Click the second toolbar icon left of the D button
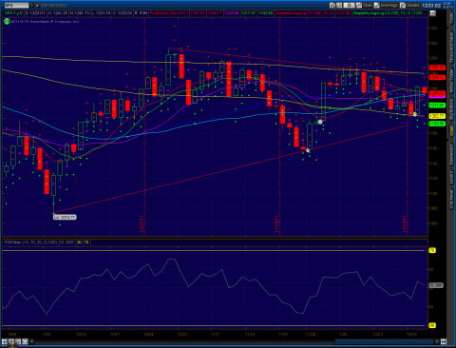 (339, 5)
